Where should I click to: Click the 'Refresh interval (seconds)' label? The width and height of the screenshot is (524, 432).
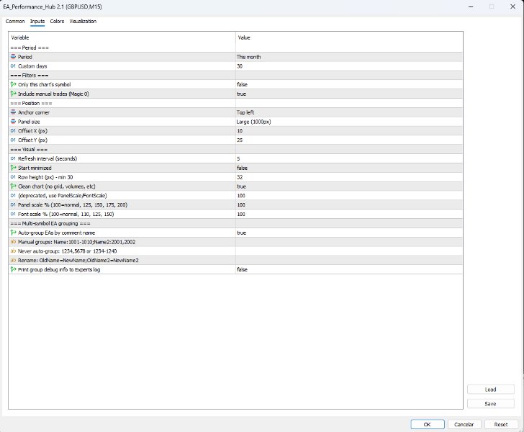tap(48, 158)
